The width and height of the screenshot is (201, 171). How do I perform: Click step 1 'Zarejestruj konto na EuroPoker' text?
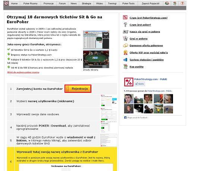(x=40, y=89)
